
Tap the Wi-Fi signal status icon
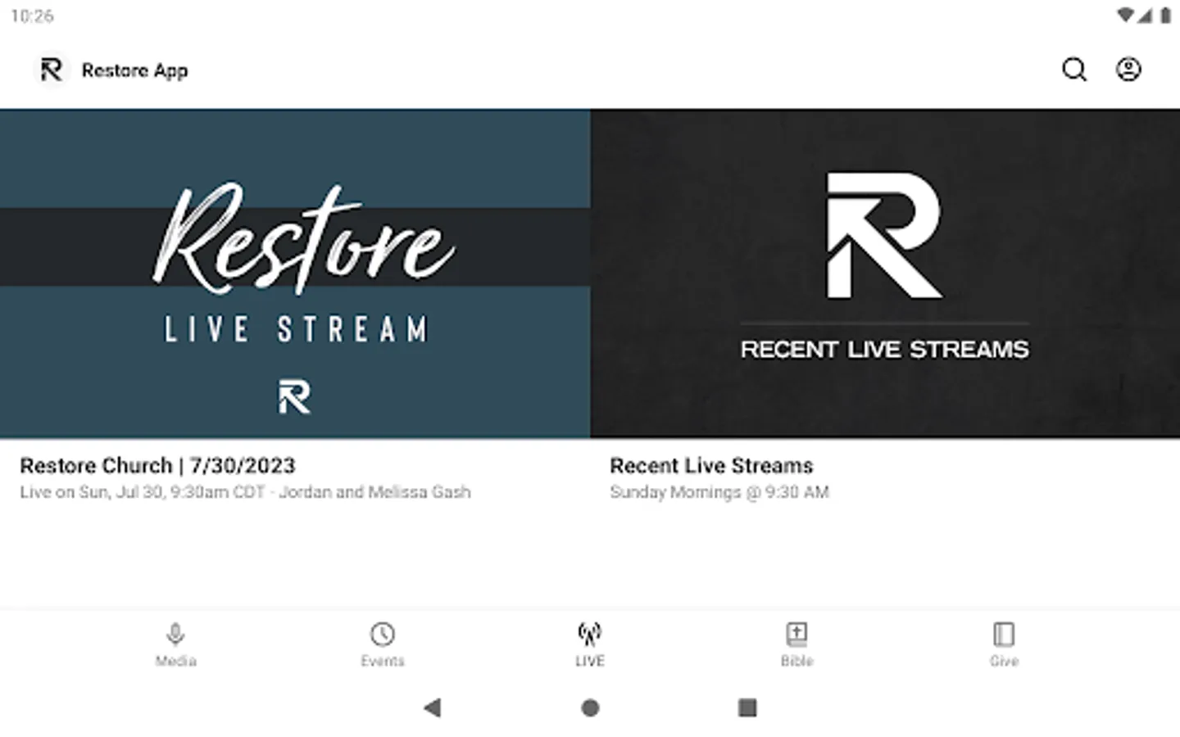(1126, 16)
